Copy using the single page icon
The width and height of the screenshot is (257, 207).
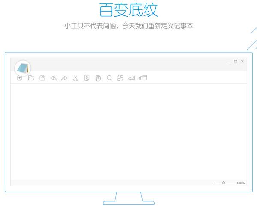pos(87,78)
